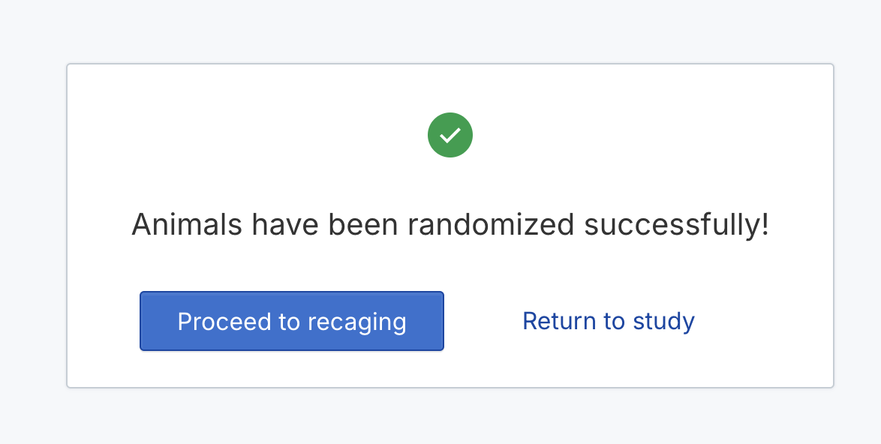Open the Return to study link

tap(609, 321)
